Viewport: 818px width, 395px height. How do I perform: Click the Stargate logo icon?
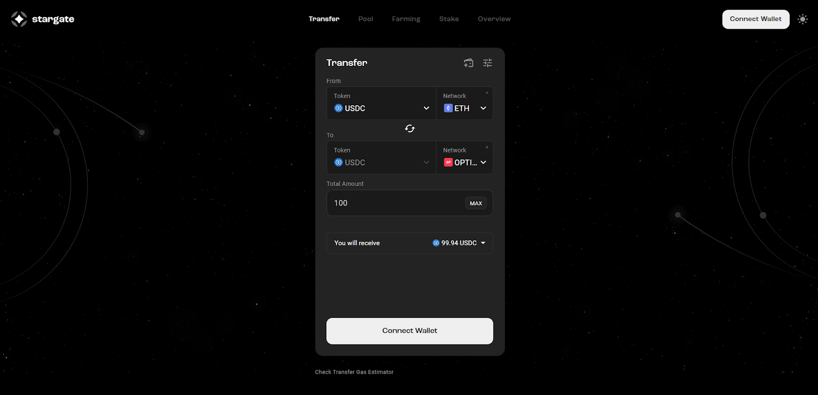tap(19, 19)
